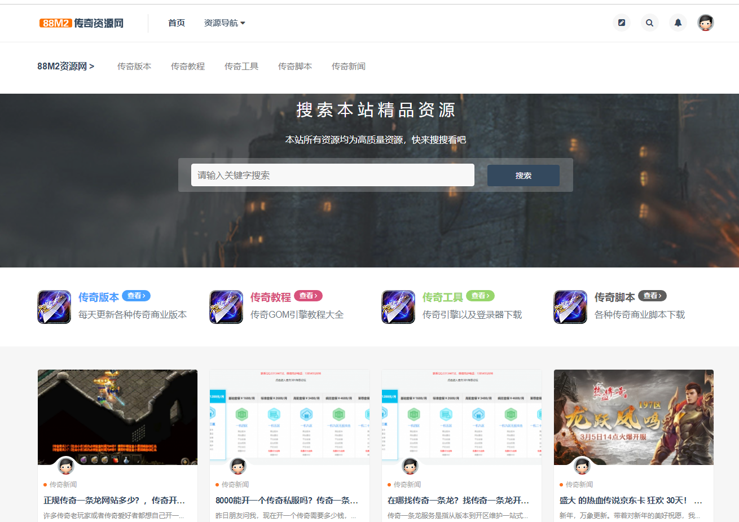This screenshot has width=739, height=522.
Task: Click banner heading 搜索本站精品资源
Action: coord(376,110)
